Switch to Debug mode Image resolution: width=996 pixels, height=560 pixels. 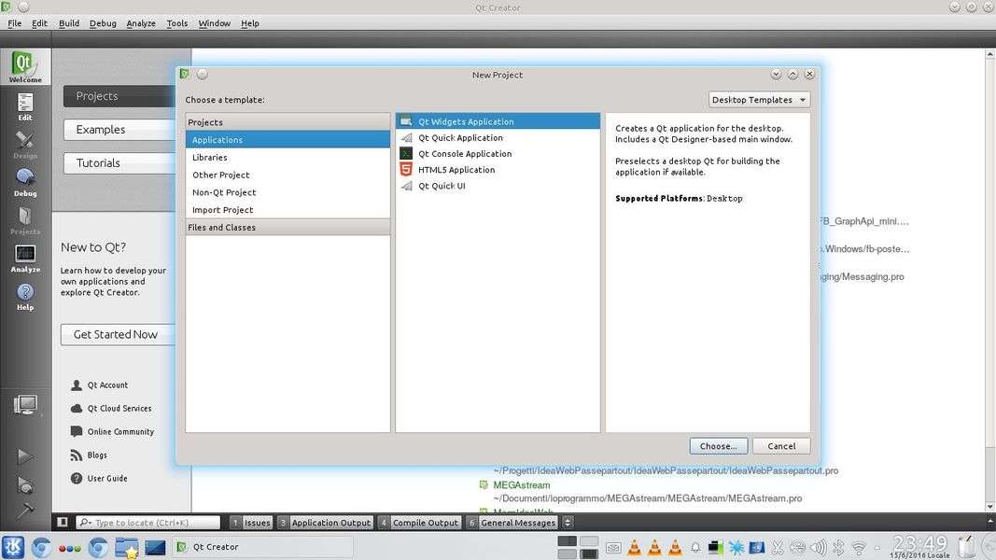coord(25,183)
